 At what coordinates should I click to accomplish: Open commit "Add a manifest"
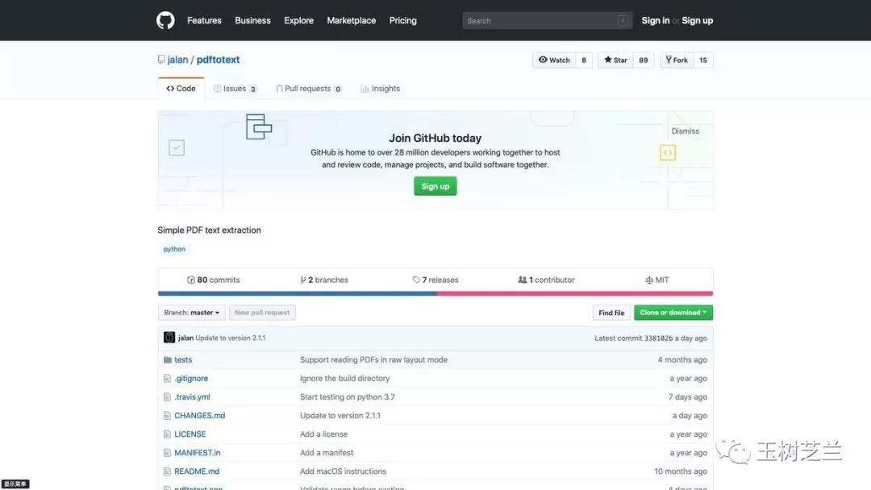click(327, 453)
